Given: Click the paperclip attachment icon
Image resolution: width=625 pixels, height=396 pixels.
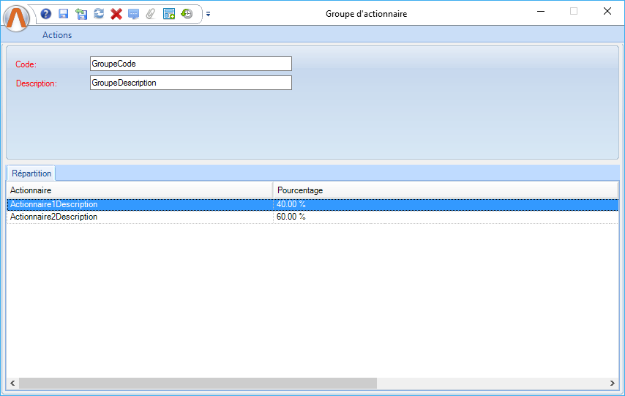Looking at the screenshot, I should click(151, 14).
